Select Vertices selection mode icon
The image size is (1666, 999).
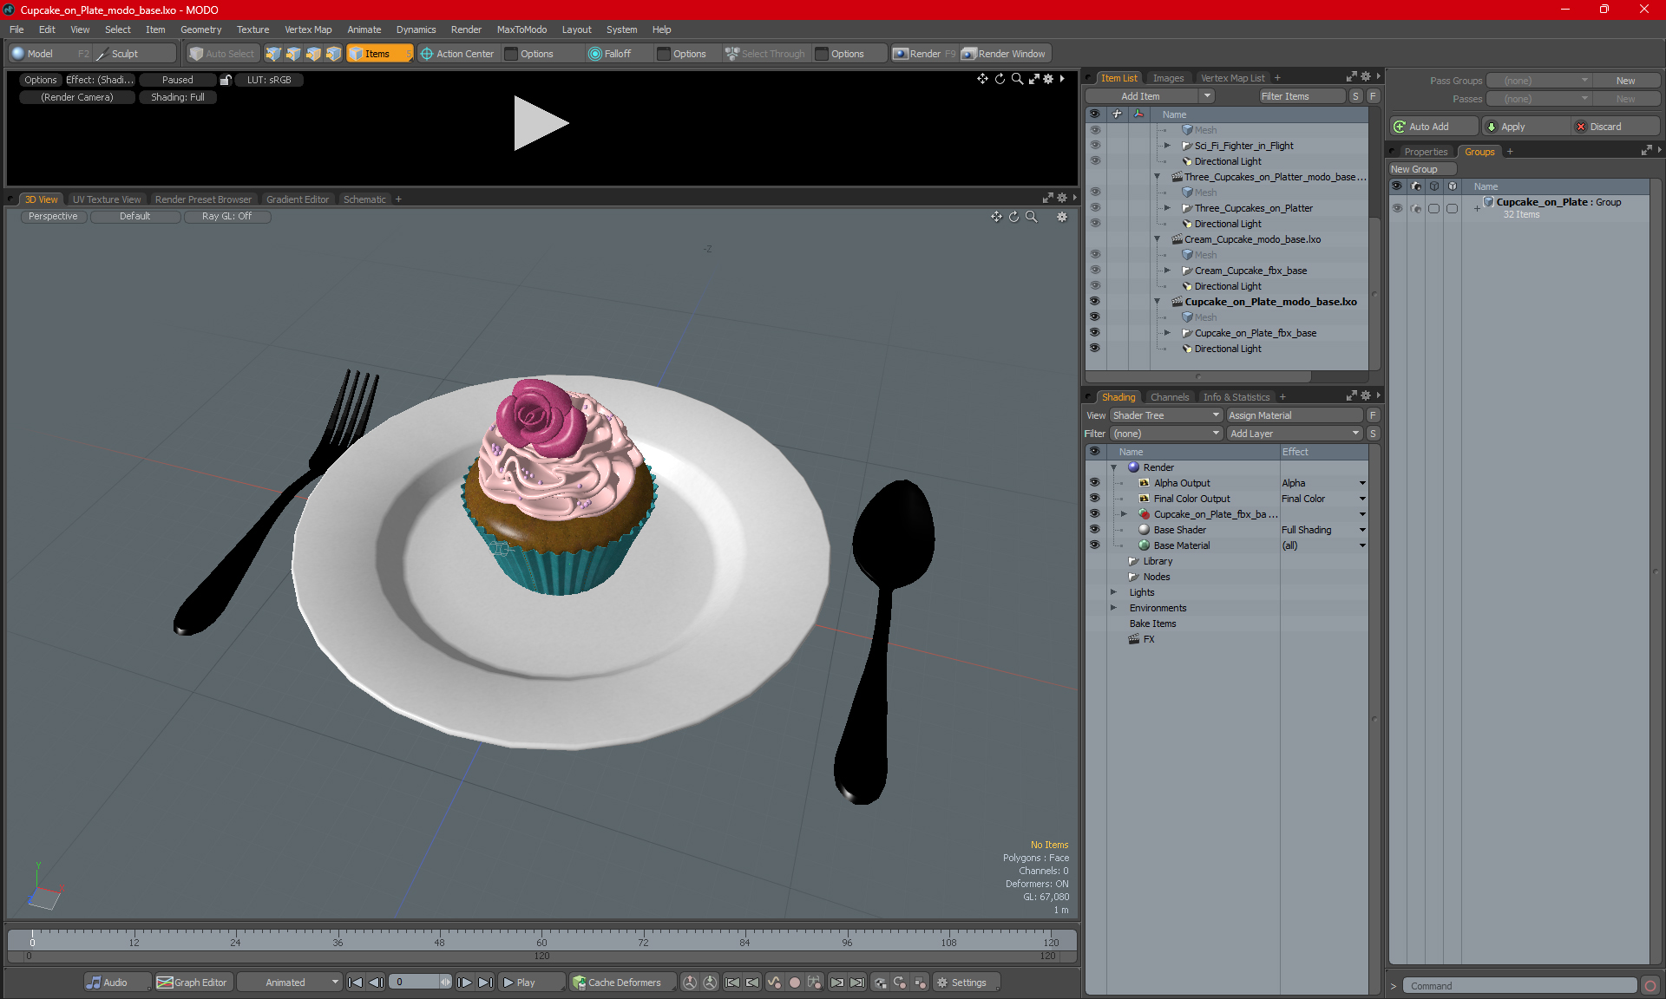273,54
